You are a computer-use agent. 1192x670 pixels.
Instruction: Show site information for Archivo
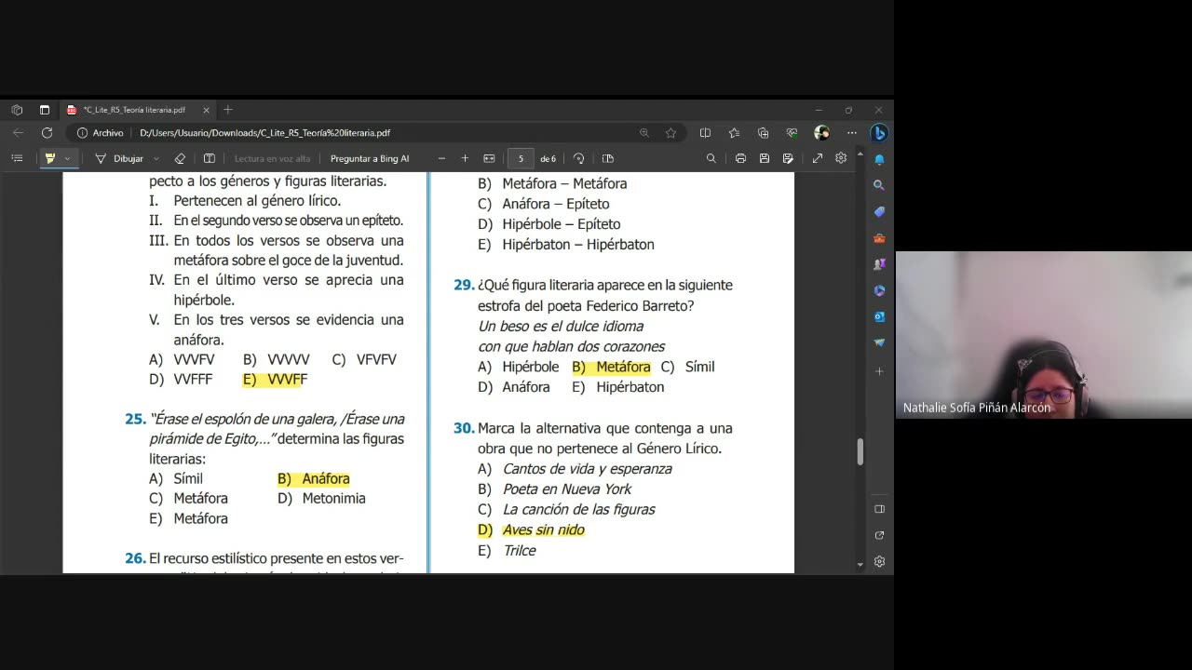(101, 133)
